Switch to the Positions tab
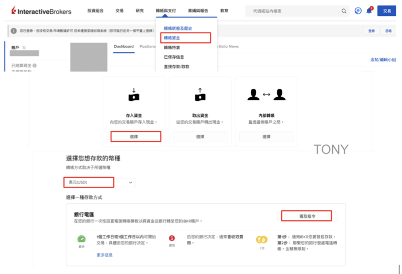The image size is (402, 274). click(x=147, y=46)
